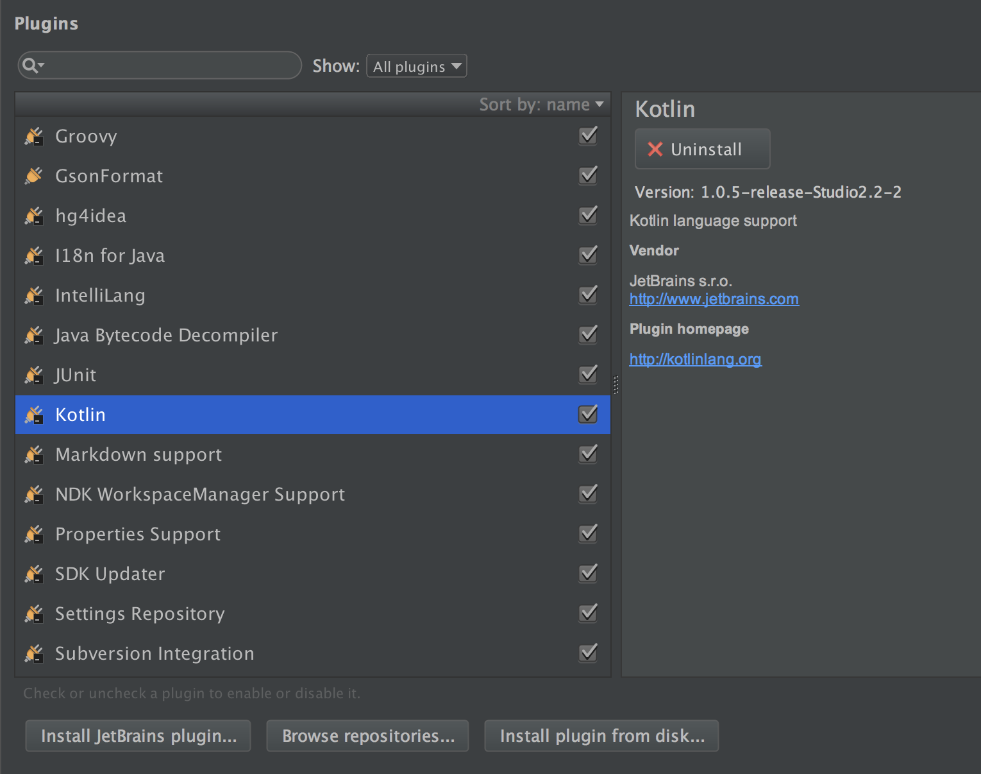Toggle the Java Bytecode Decompiler checkbox

(x=588, y=334)
